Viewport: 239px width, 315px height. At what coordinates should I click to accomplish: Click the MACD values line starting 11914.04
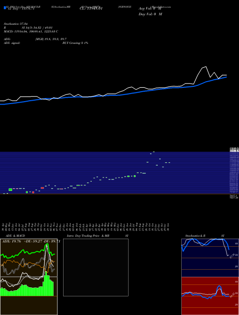pyautogui.click(x=31, y=31)
